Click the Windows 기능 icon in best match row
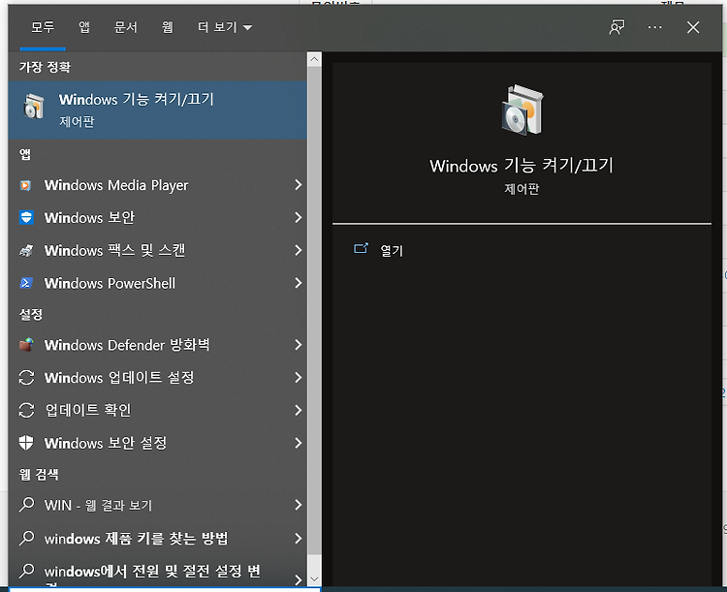This screenshot has width=727, height=592. coord(34,107)
